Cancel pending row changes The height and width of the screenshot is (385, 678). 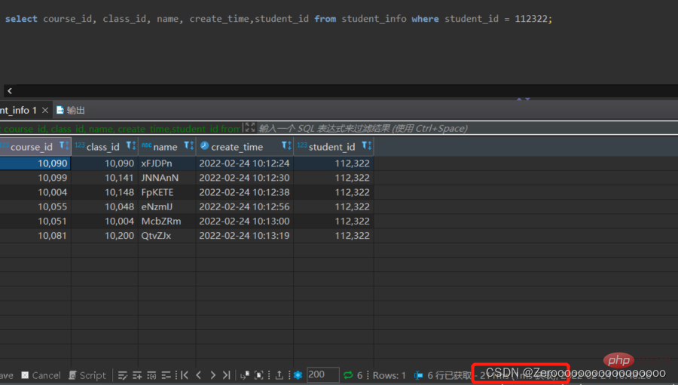pos(41,375)
